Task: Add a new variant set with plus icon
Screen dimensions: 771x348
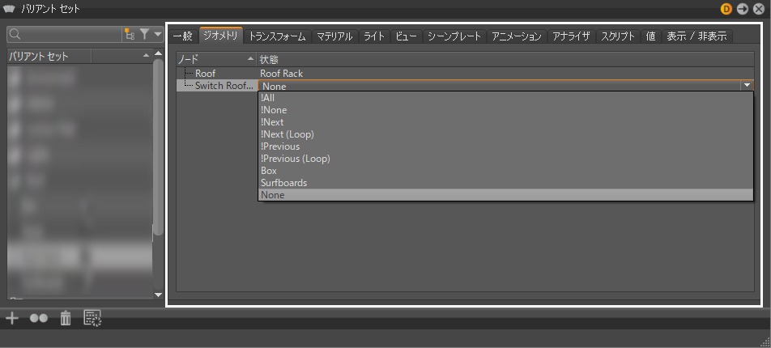Action: pyautogui.click(x=12, y=318)
